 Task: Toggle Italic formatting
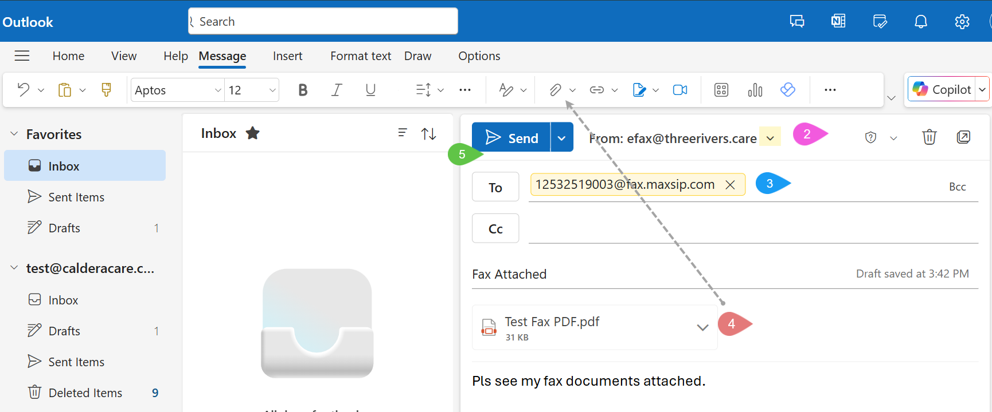[x=337, y=90]
